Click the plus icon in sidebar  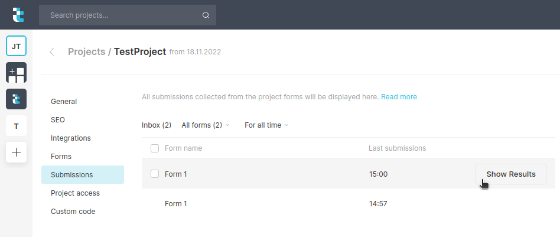[x=16, y=152]
